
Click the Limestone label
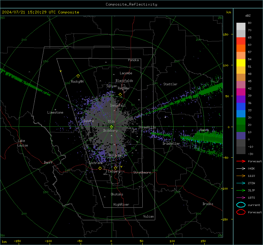(x=55, y=112)
